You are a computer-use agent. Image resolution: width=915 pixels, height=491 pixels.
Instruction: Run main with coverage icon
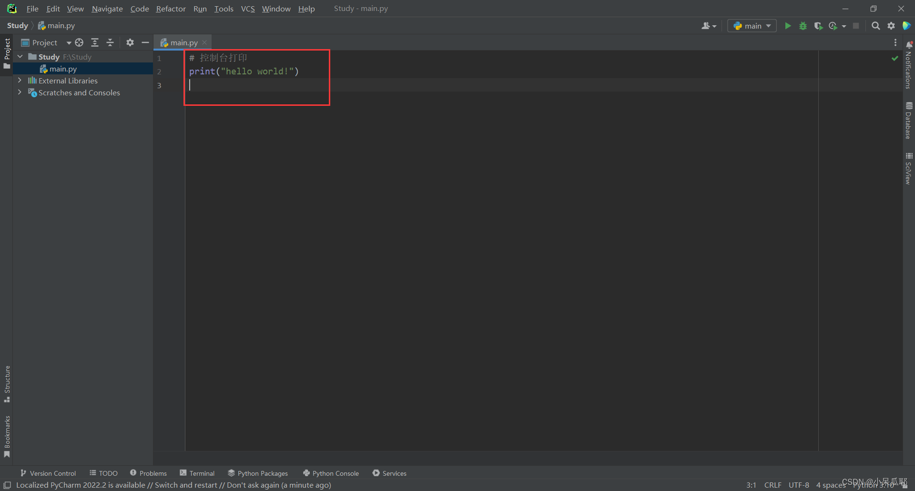point(818,26)
